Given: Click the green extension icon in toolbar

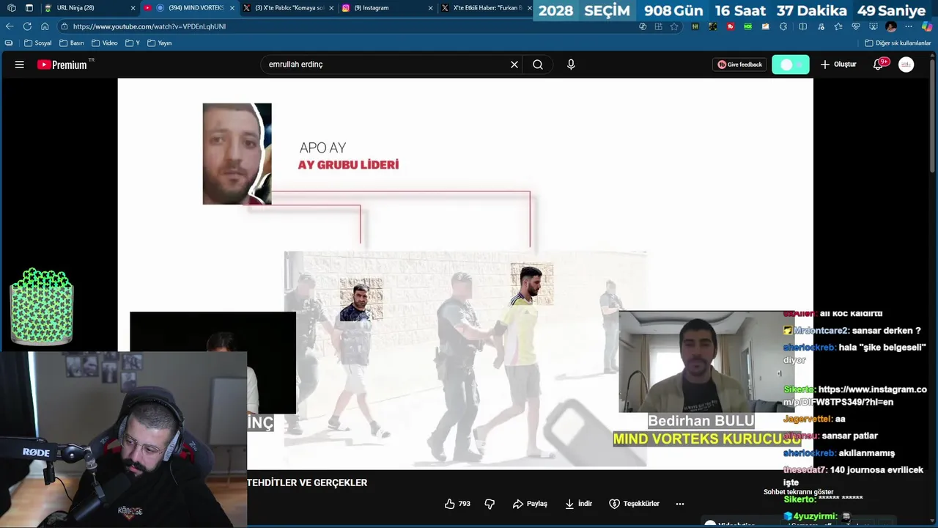Looking at the screenshot, I should pyautogui.click(x=748, y=26).
